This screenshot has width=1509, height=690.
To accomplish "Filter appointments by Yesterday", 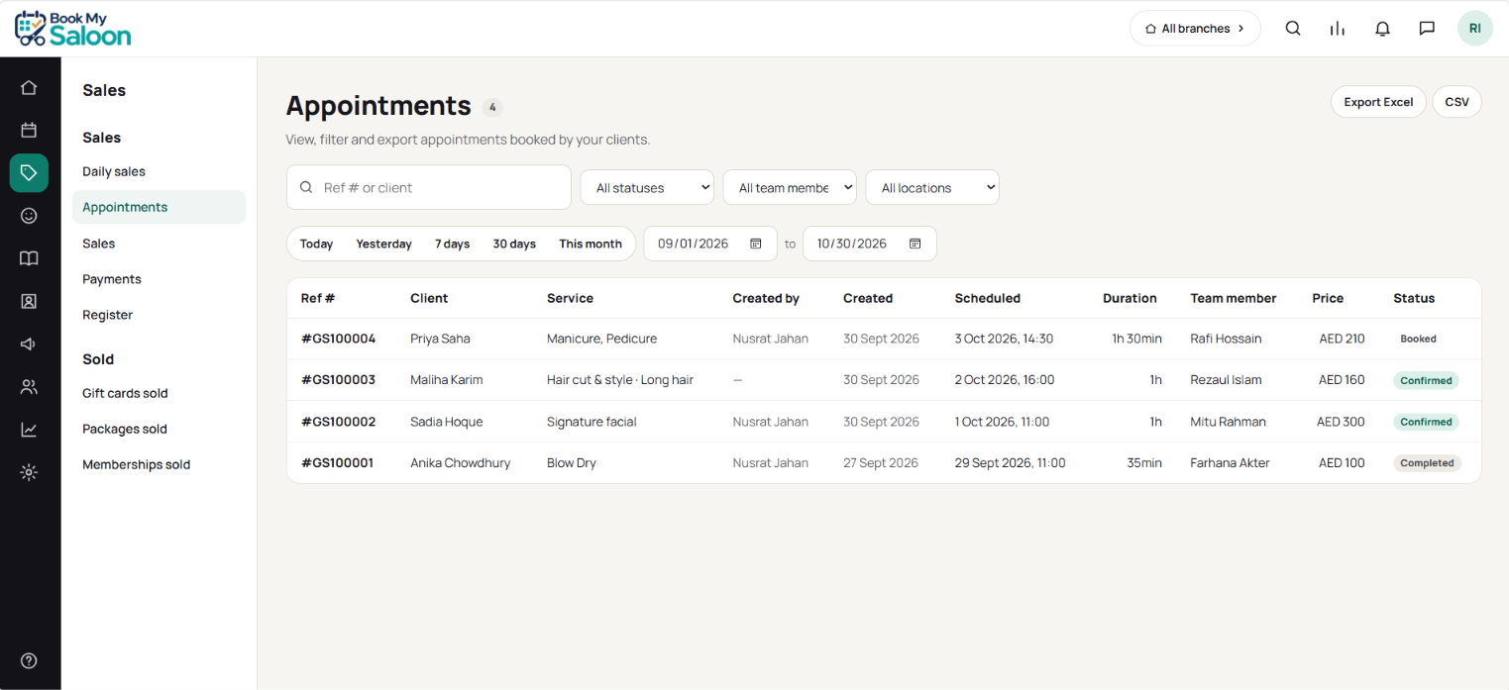I will tap(383, 244).
